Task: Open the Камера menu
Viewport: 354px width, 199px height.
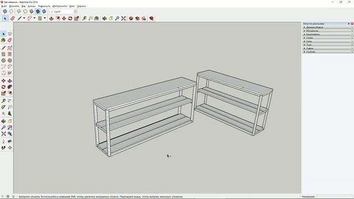Action: pos(32,6)
